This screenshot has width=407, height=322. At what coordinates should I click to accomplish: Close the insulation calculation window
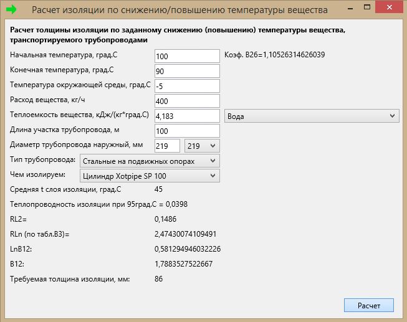(x=389, y=7)
